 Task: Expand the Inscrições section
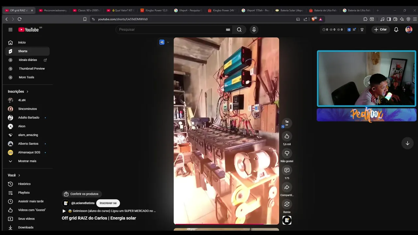point(18,91)
